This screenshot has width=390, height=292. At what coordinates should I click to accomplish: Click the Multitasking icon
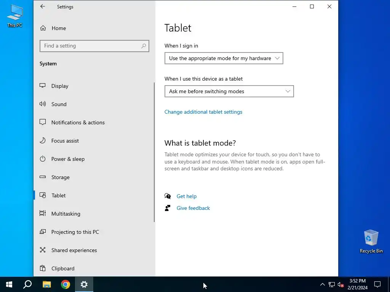tap(43, 214)
